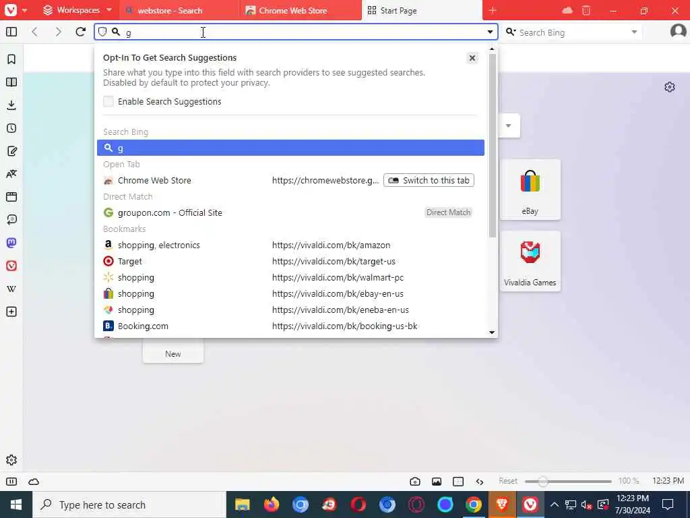The height and width of the screenshot is (518, 690).
Task: Open the Bookmarks panel
Action: coord(11,59)
